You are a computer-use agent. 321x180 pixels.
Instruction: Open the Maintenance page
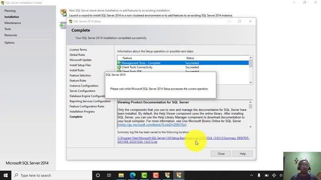13,23
